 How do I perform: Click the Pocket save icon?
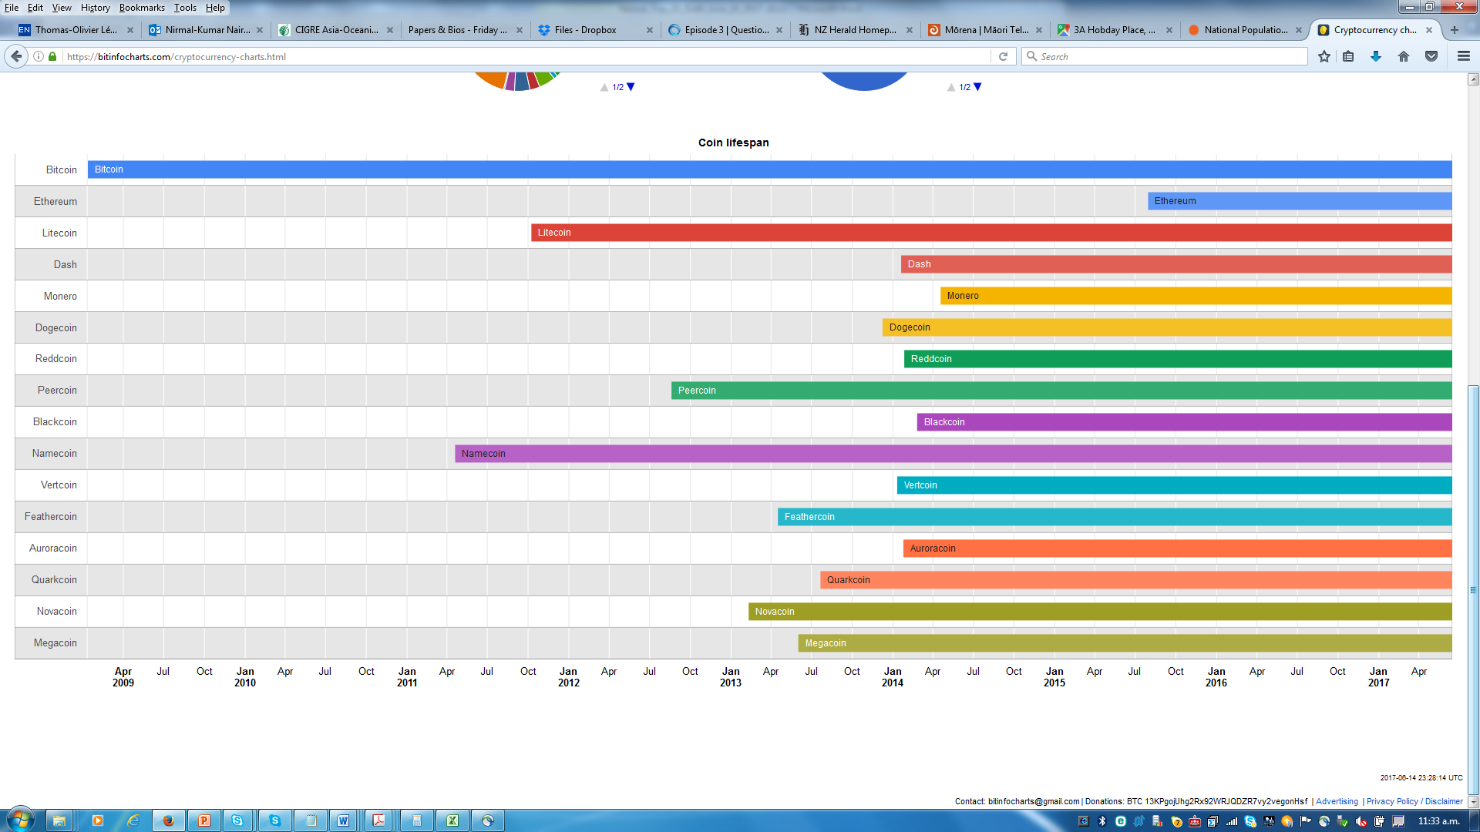[1431, 56]
